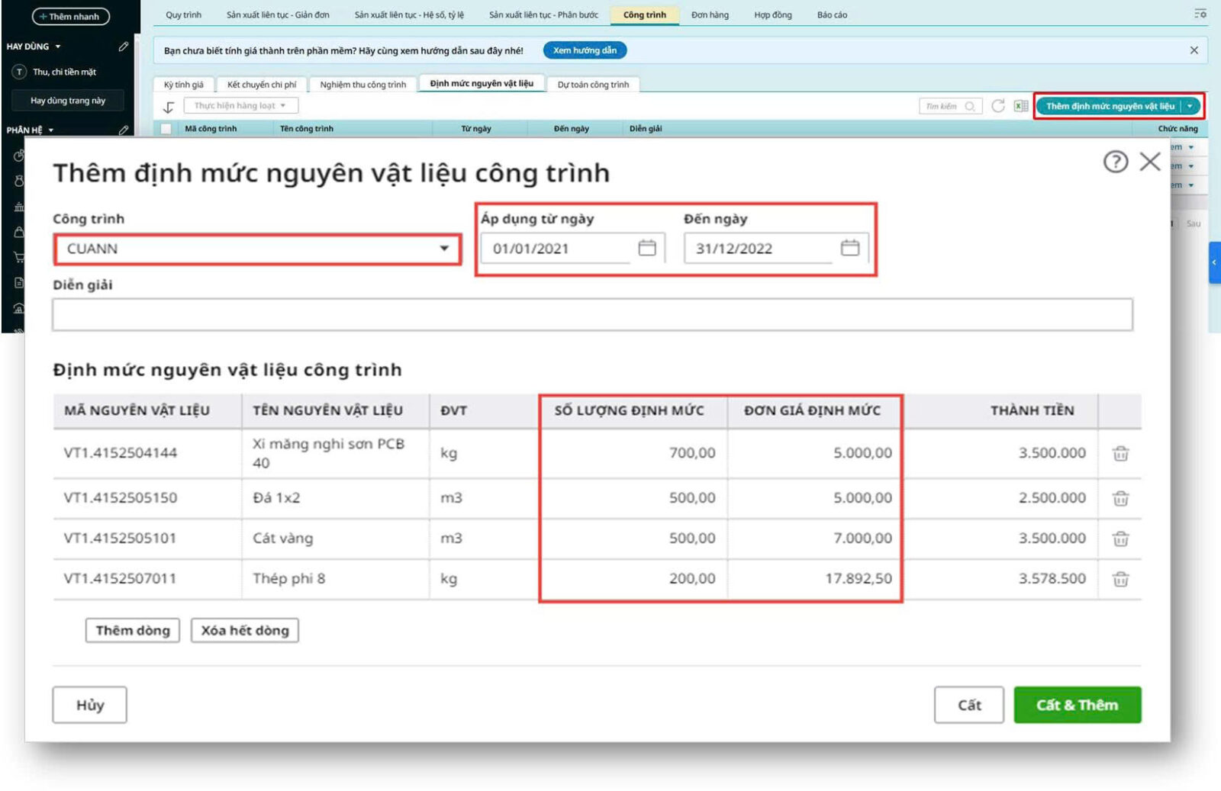The height and width of the screenshot is (791, 1221).
Task: Click the Xem hướng dẫn button
Action: point(585,50)
